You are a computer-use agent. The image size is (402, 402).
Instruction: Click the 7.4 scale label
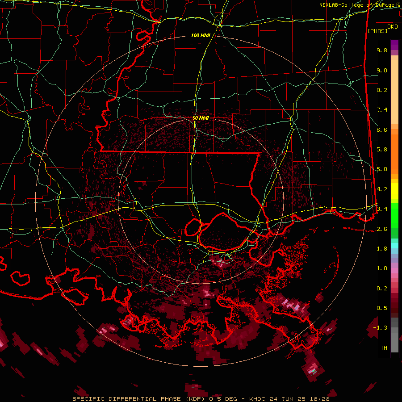[382, 110]
